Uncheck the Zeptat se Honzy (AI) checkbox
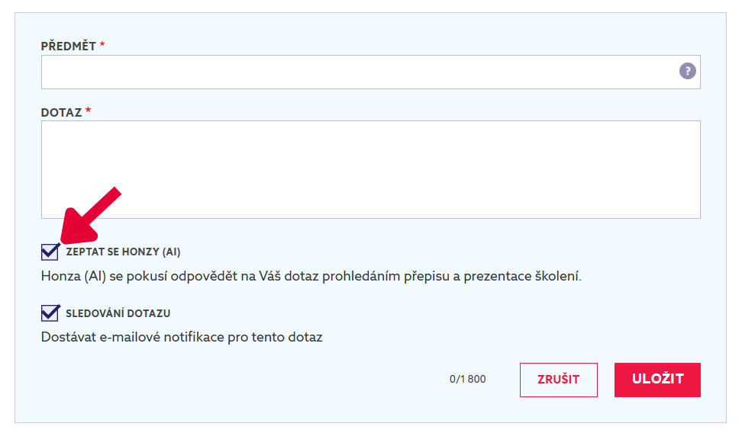The image size is (742, 433). point(50,252)
